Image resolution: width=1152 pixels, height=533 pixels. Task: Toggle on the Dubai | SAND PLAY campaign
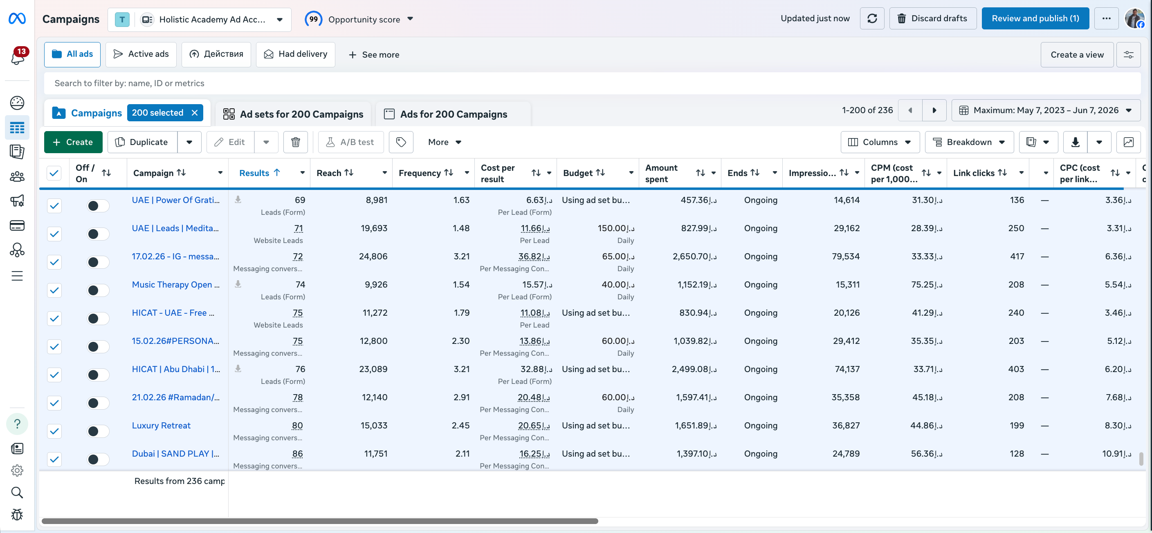(x=97, y=459)
